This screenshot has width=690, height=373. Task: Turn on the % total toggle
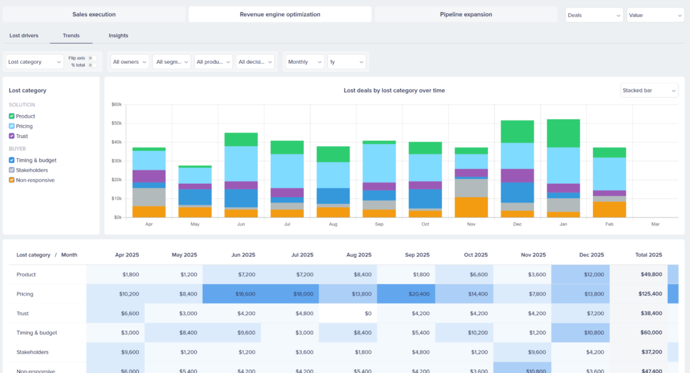[x=92, y=65]
